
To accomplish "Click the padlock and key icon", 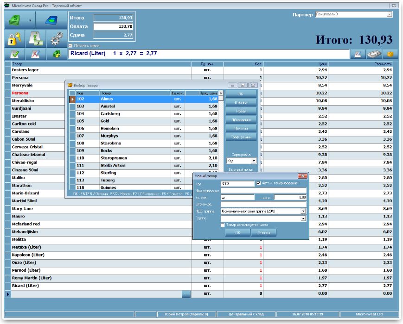I will click(x=14, y=38).
